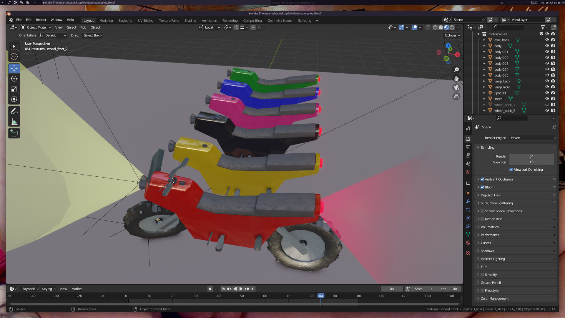Select the Measure tool
The width and height of the screenshot is (565, 318).
pyautogui.click(x=14, y=122)
